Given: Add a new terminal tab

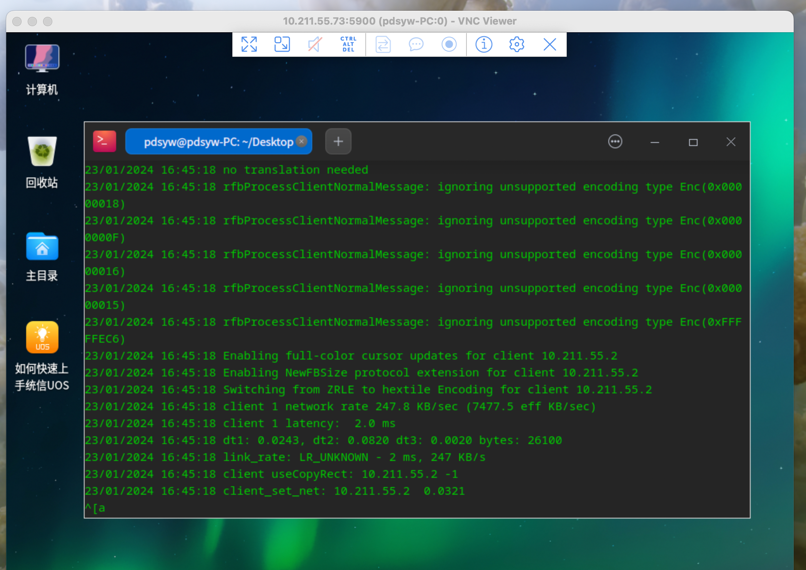Looking at the screenshot, I should (338, 142).
